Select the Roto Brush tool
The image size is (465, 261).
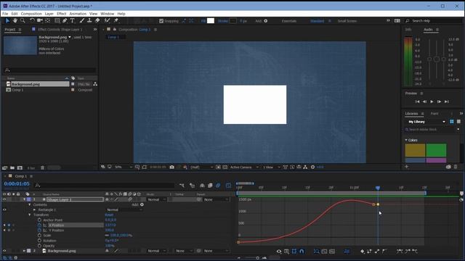(107, 20)
